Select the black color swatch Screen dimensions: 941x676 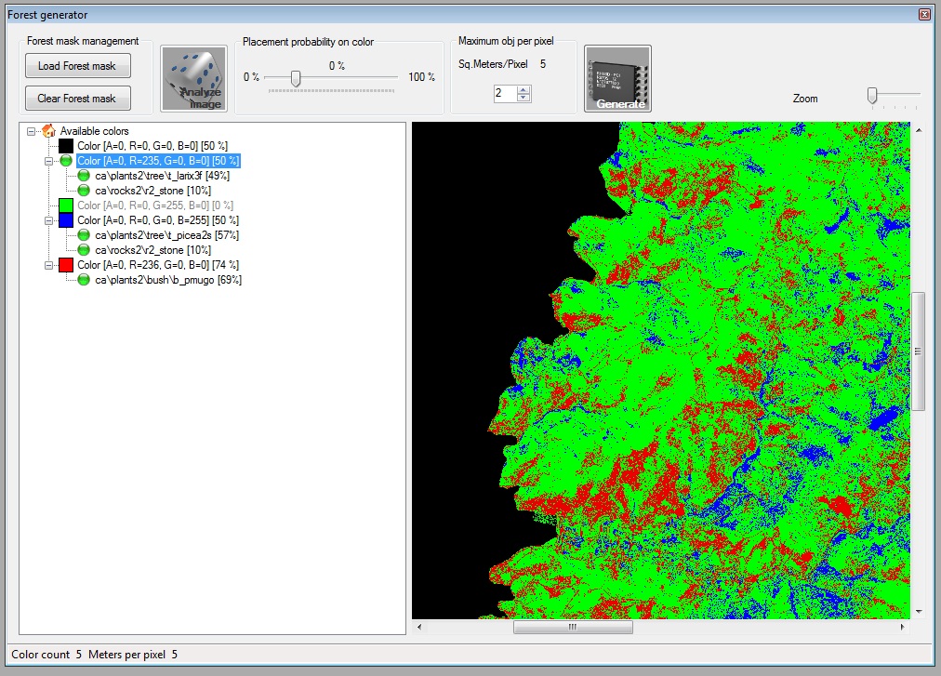(66, 146)
